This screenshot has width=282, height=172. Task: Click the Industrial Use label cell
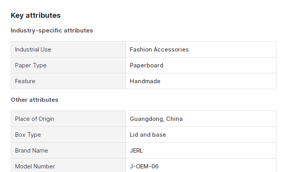pyautogui.click(x=69, y=50)
